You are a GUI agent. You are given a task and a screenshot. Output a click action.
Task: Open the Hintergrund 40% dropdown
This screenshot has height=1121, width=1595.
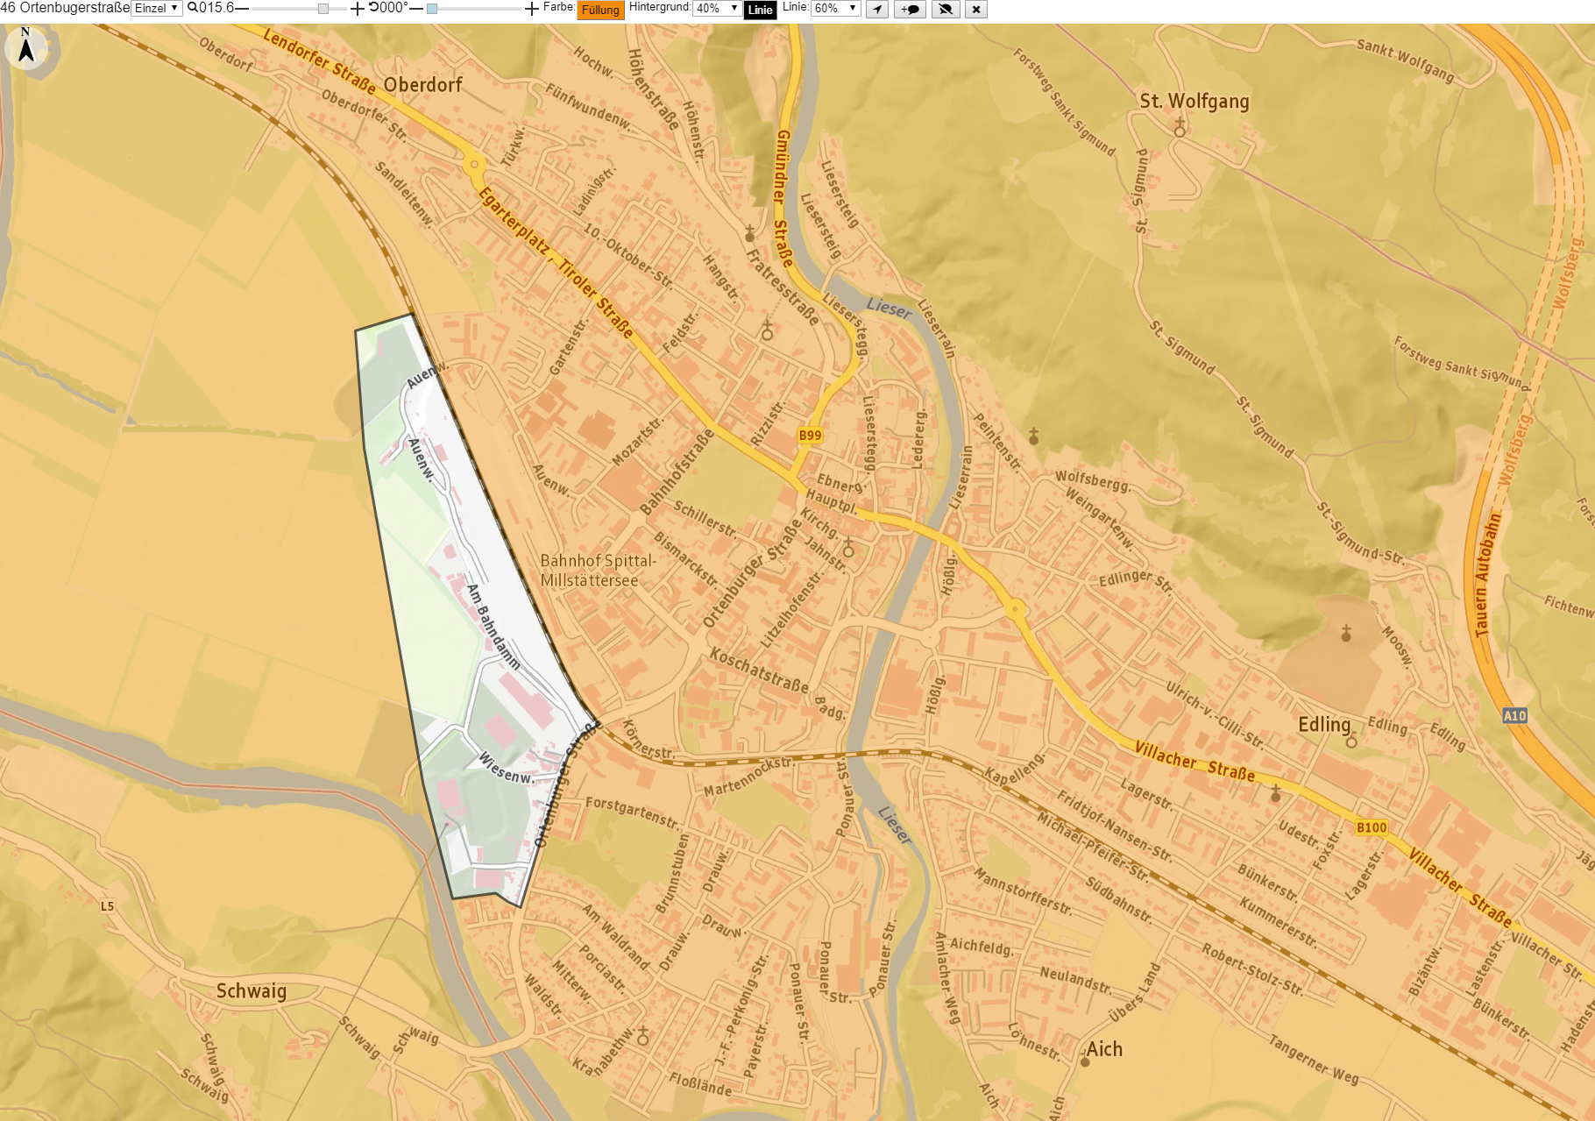click(x=717, y=8)
